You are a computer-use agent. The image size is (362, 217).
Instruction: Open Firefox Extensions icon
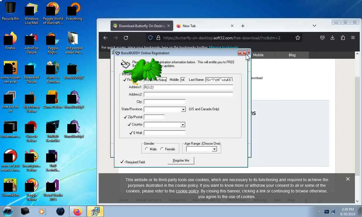click(x=343, y=38)
